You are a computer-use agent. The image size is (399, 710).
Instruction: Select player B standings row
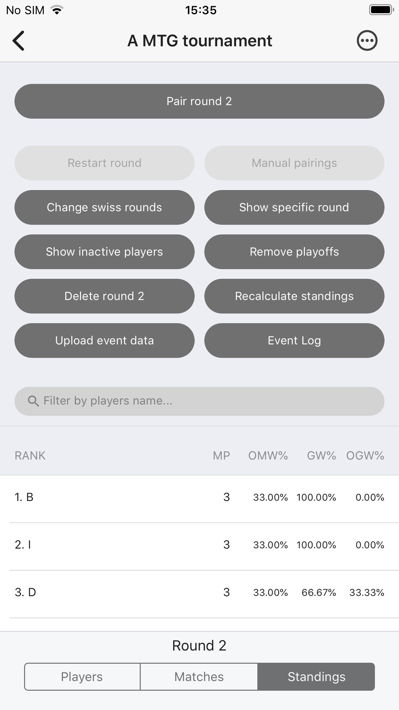pos(199,497)
